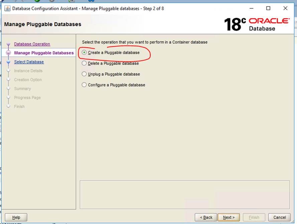Cancel the configuration assistant
297x224 pixels.
(x=280, y=217)
